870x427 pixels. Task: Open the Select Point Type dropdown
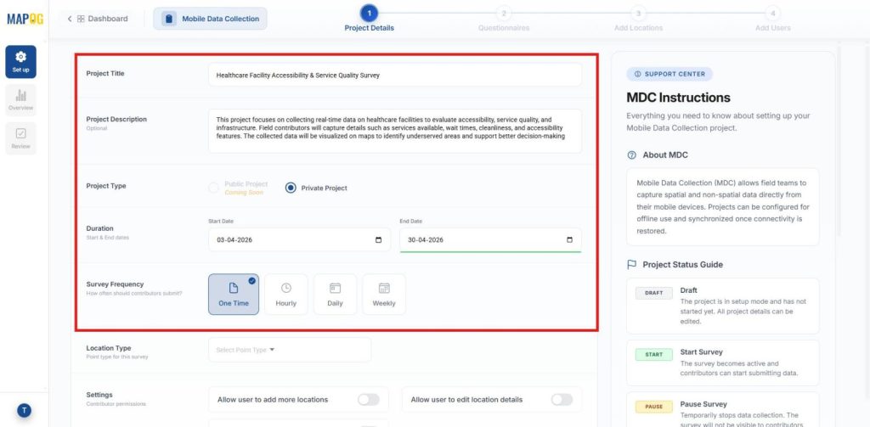pyautogui.click(x=290, y=350)
